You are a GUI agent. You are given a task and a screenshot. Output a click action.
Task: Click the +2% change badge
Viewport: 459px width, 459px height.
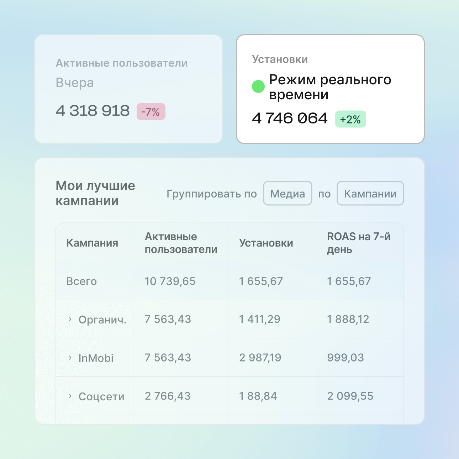350,119
